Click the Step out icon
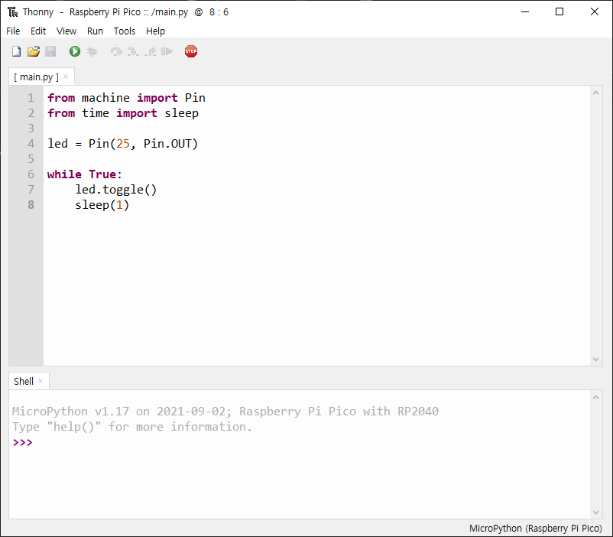Screen dimensions: 613x537 [150, 51]
